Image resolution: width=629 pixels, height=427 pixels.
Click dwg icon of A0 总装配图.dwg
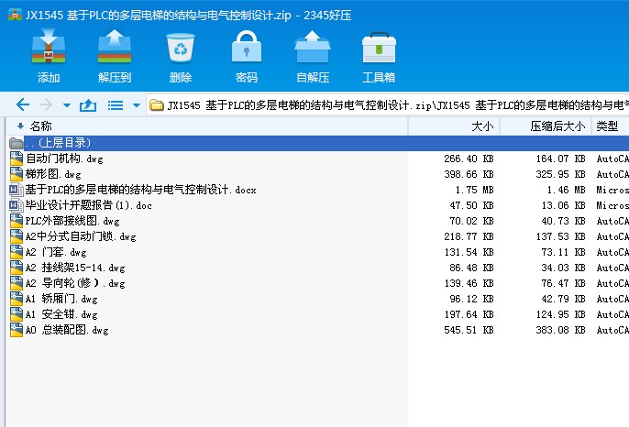click(x=17, y=330)
